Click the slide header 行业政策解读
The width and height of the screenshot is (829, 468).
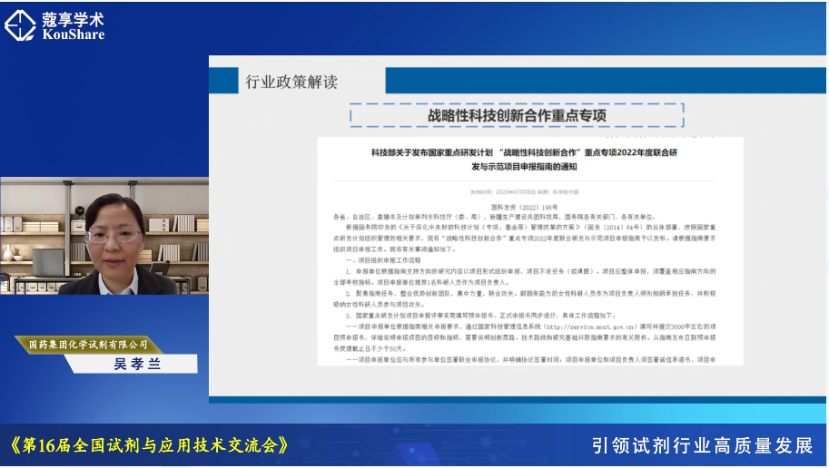(291, 83)
